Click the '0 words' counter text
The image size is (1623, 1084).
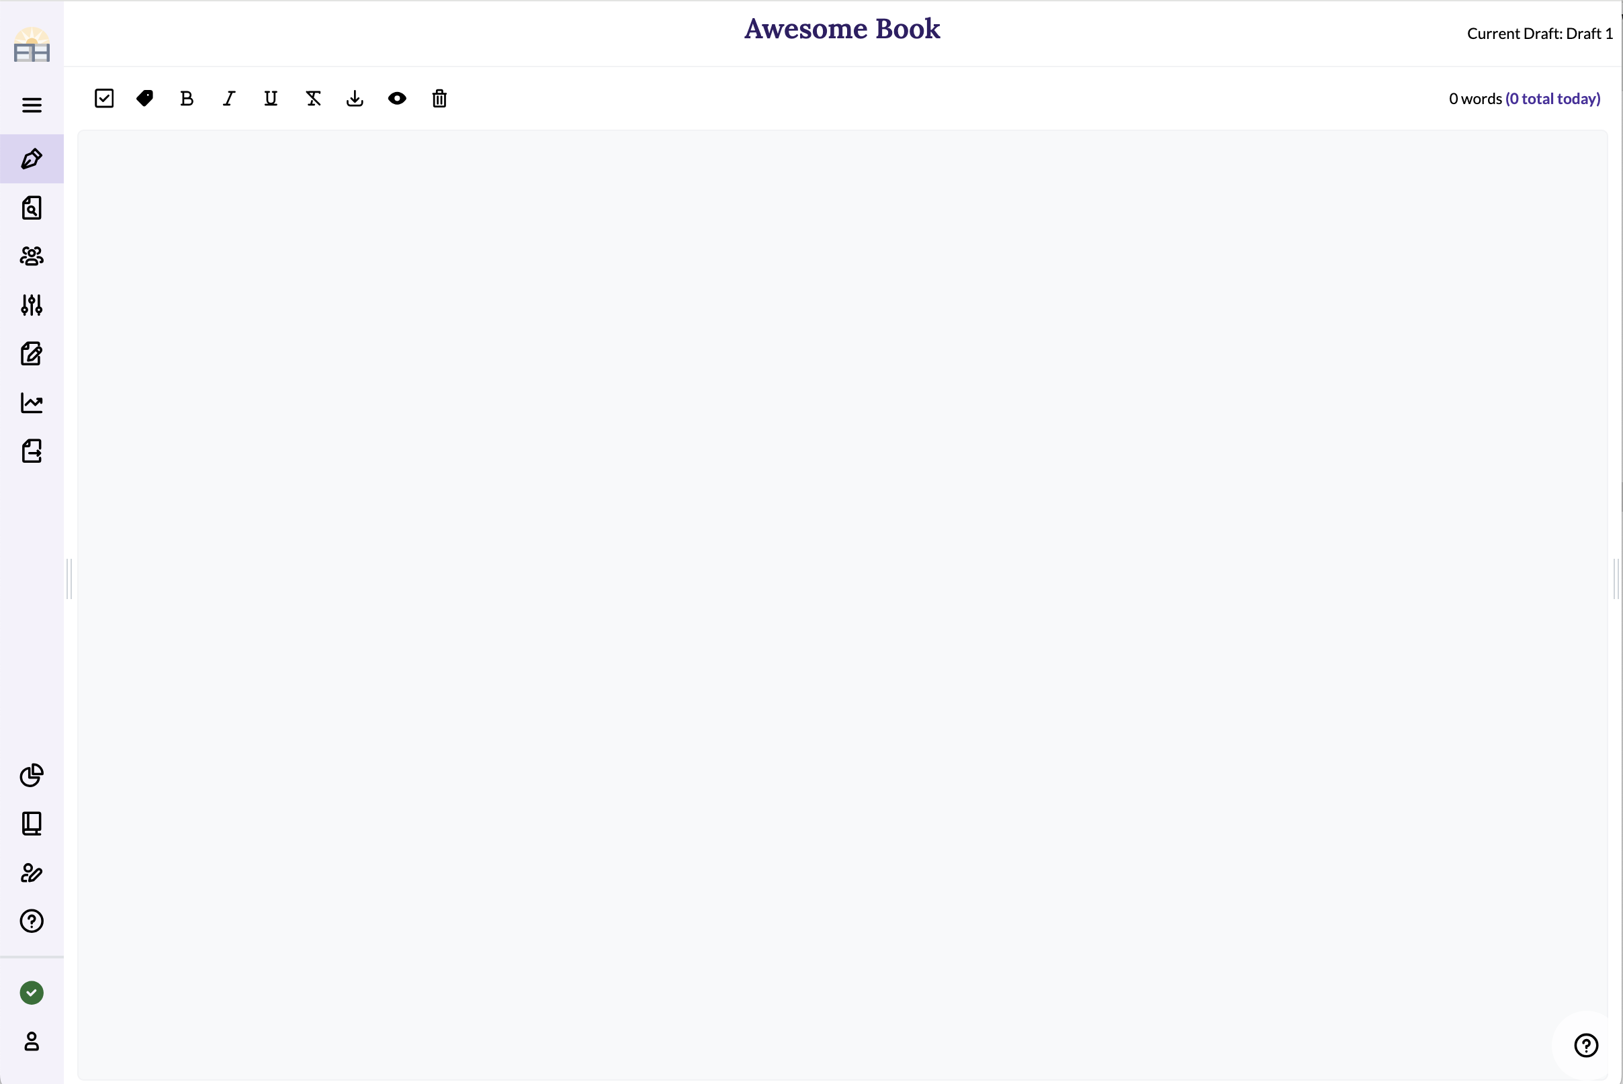[1475, 99]
